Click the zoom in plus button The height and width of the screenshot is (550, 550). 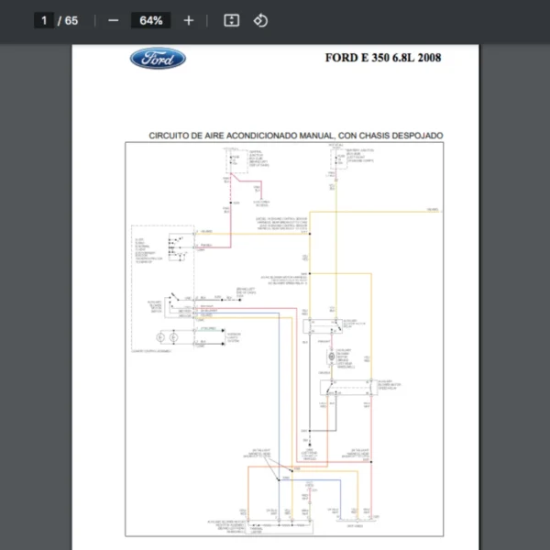coord(189,20)
